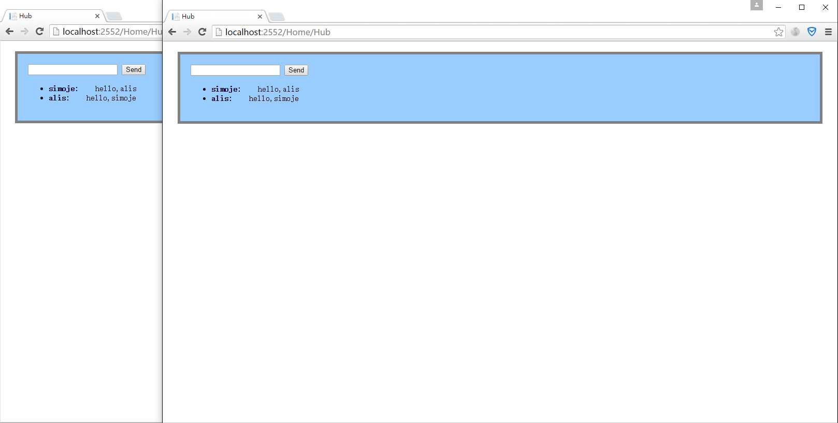Click 'hello, alis' message in right window
Screen dimensions: 838x423
(x=279, y=90)
